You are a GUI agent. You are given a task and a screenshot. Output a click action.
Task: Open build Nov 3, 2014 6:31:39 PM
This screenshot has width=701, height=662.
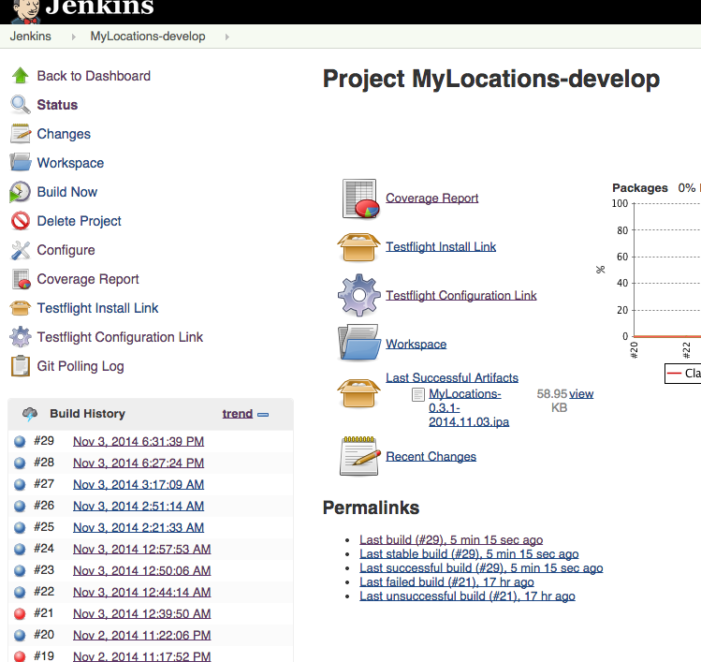[139, 441]
